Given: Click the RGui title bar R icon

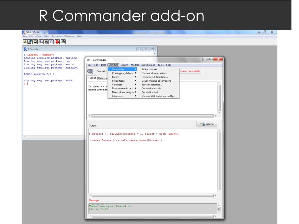Looking at the screenshot, I should click(x=23, y=32).
